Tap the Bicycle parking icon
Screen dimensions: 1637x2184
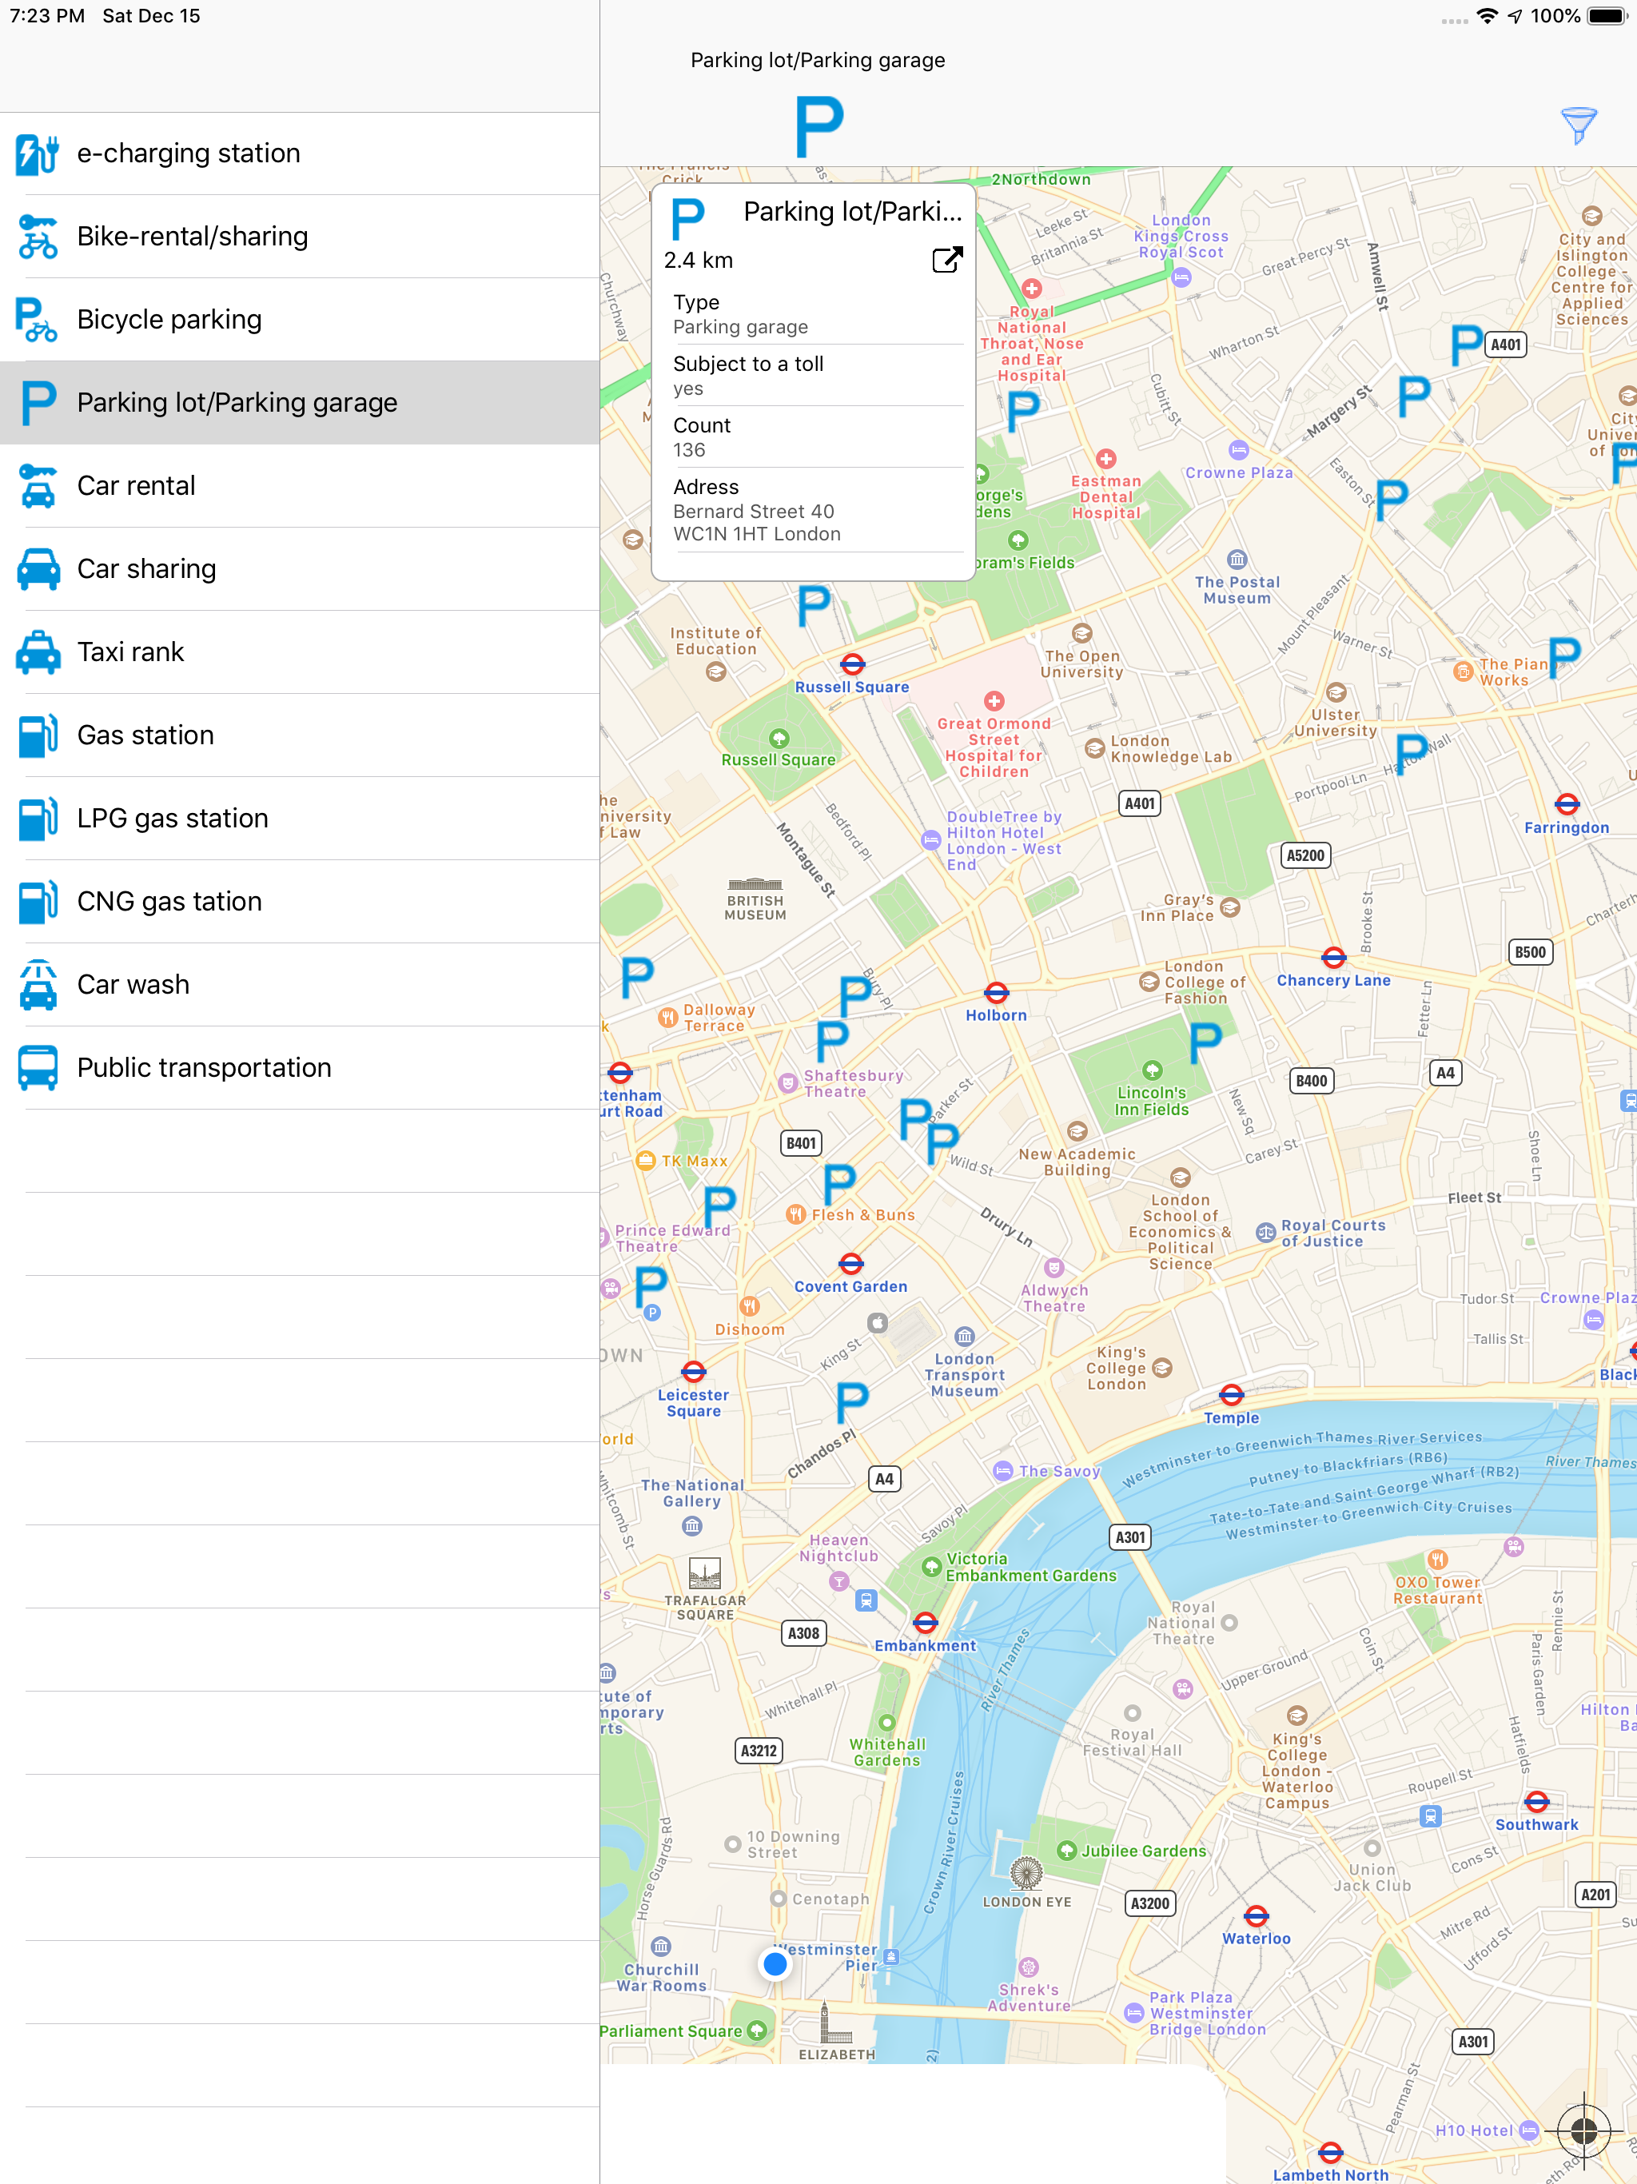pyautogui.click(x=38, y=320)
